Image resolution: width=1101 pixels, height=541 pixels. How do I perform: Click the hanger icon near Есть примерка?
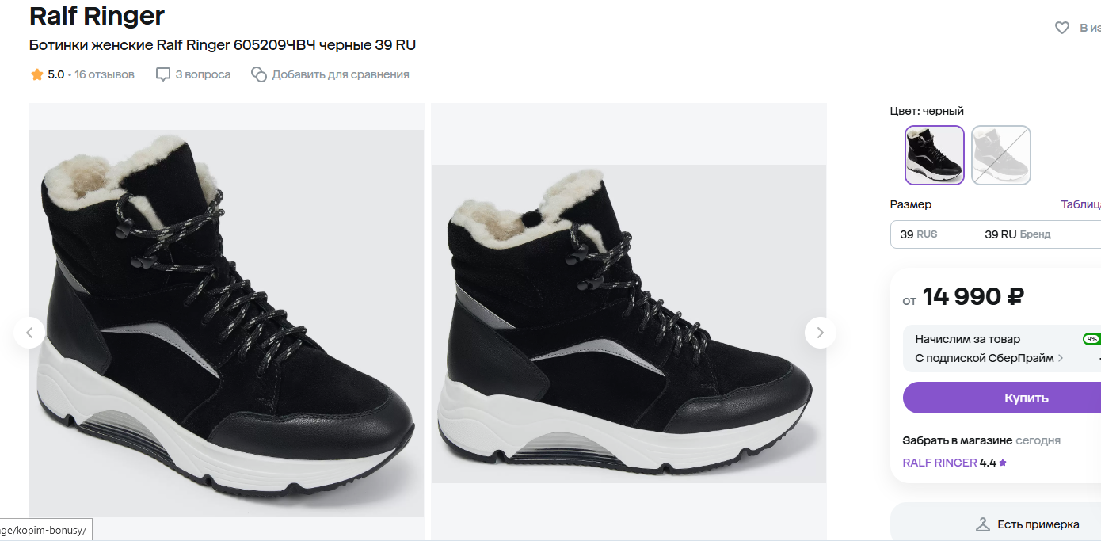(x=983, y=524)
